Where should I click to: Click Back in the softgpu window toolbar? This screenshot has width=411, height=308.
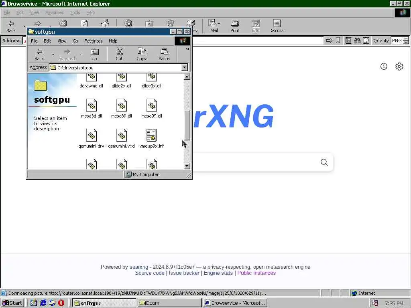(39, 55)
